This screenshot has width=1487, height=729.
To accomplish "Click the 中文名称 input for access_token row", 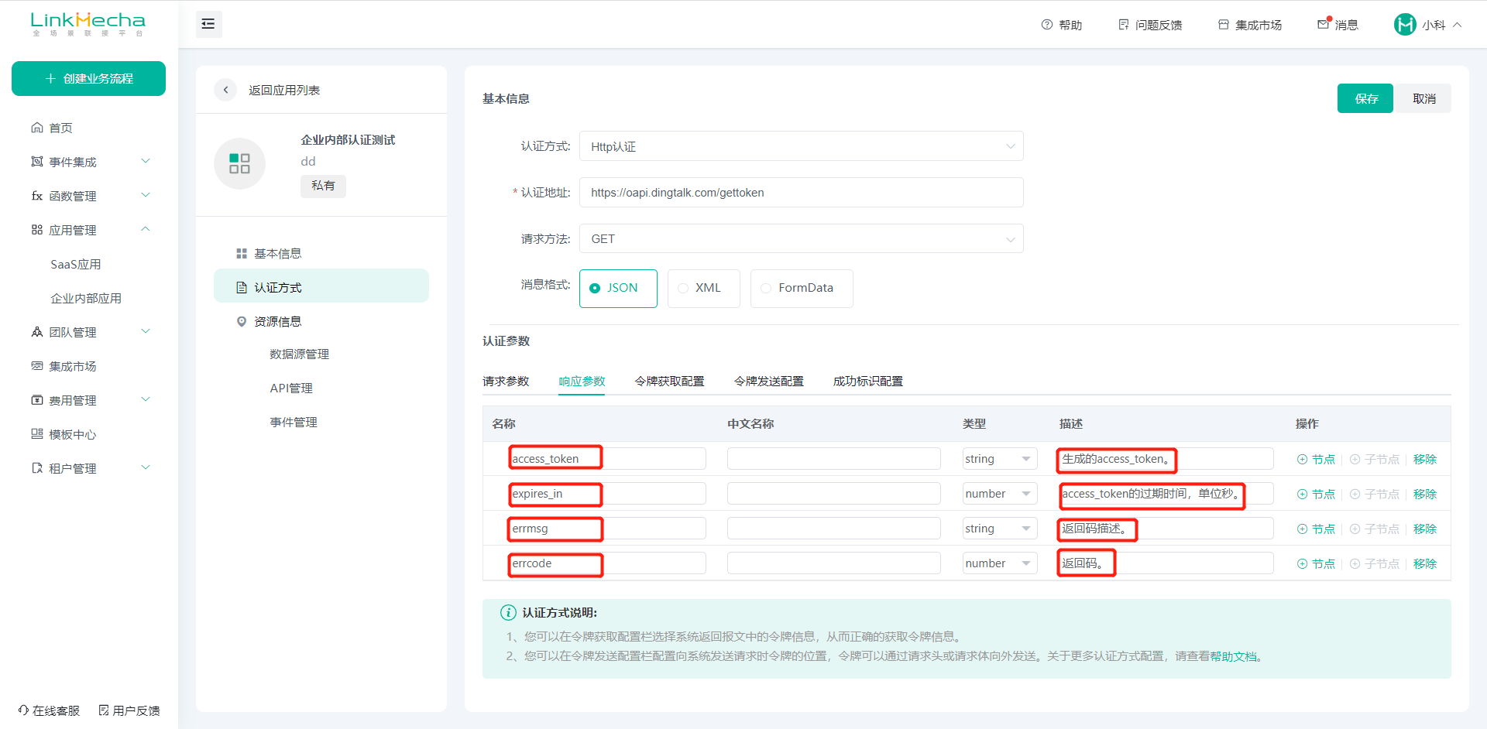I will tap(833, 459).
